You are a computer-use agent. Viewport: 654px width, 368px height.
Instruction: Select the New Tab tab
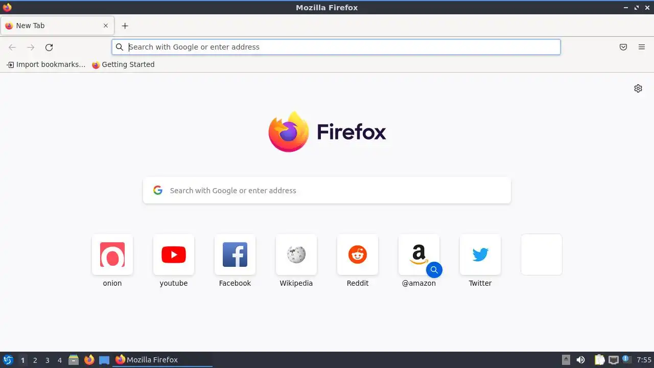[57, 26]
